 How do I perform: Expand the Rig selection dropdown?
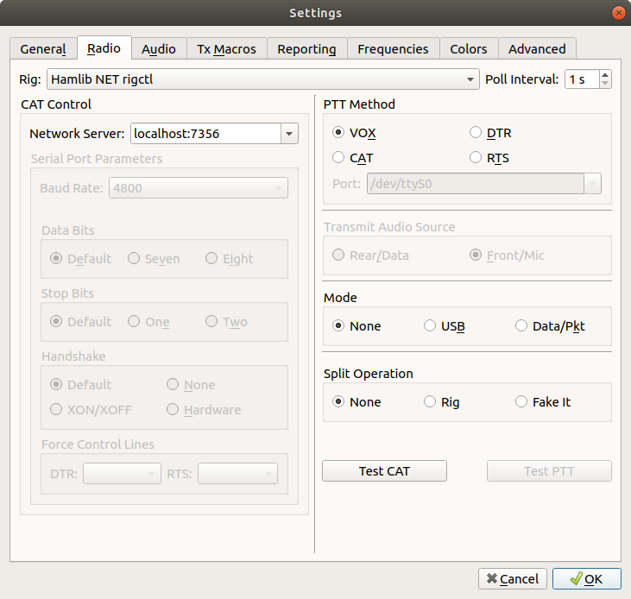470,79
